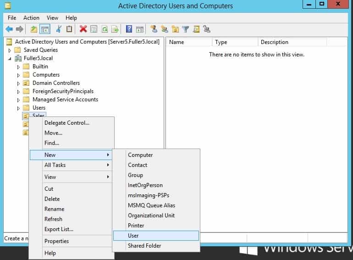Click the Fuller5.local domain icon
Screen dimensions: 353x260
point(18,58)
